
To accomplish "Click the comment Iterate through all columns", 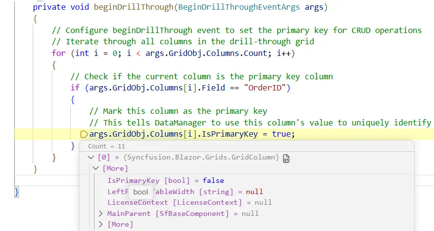I will tap(183, 42).
